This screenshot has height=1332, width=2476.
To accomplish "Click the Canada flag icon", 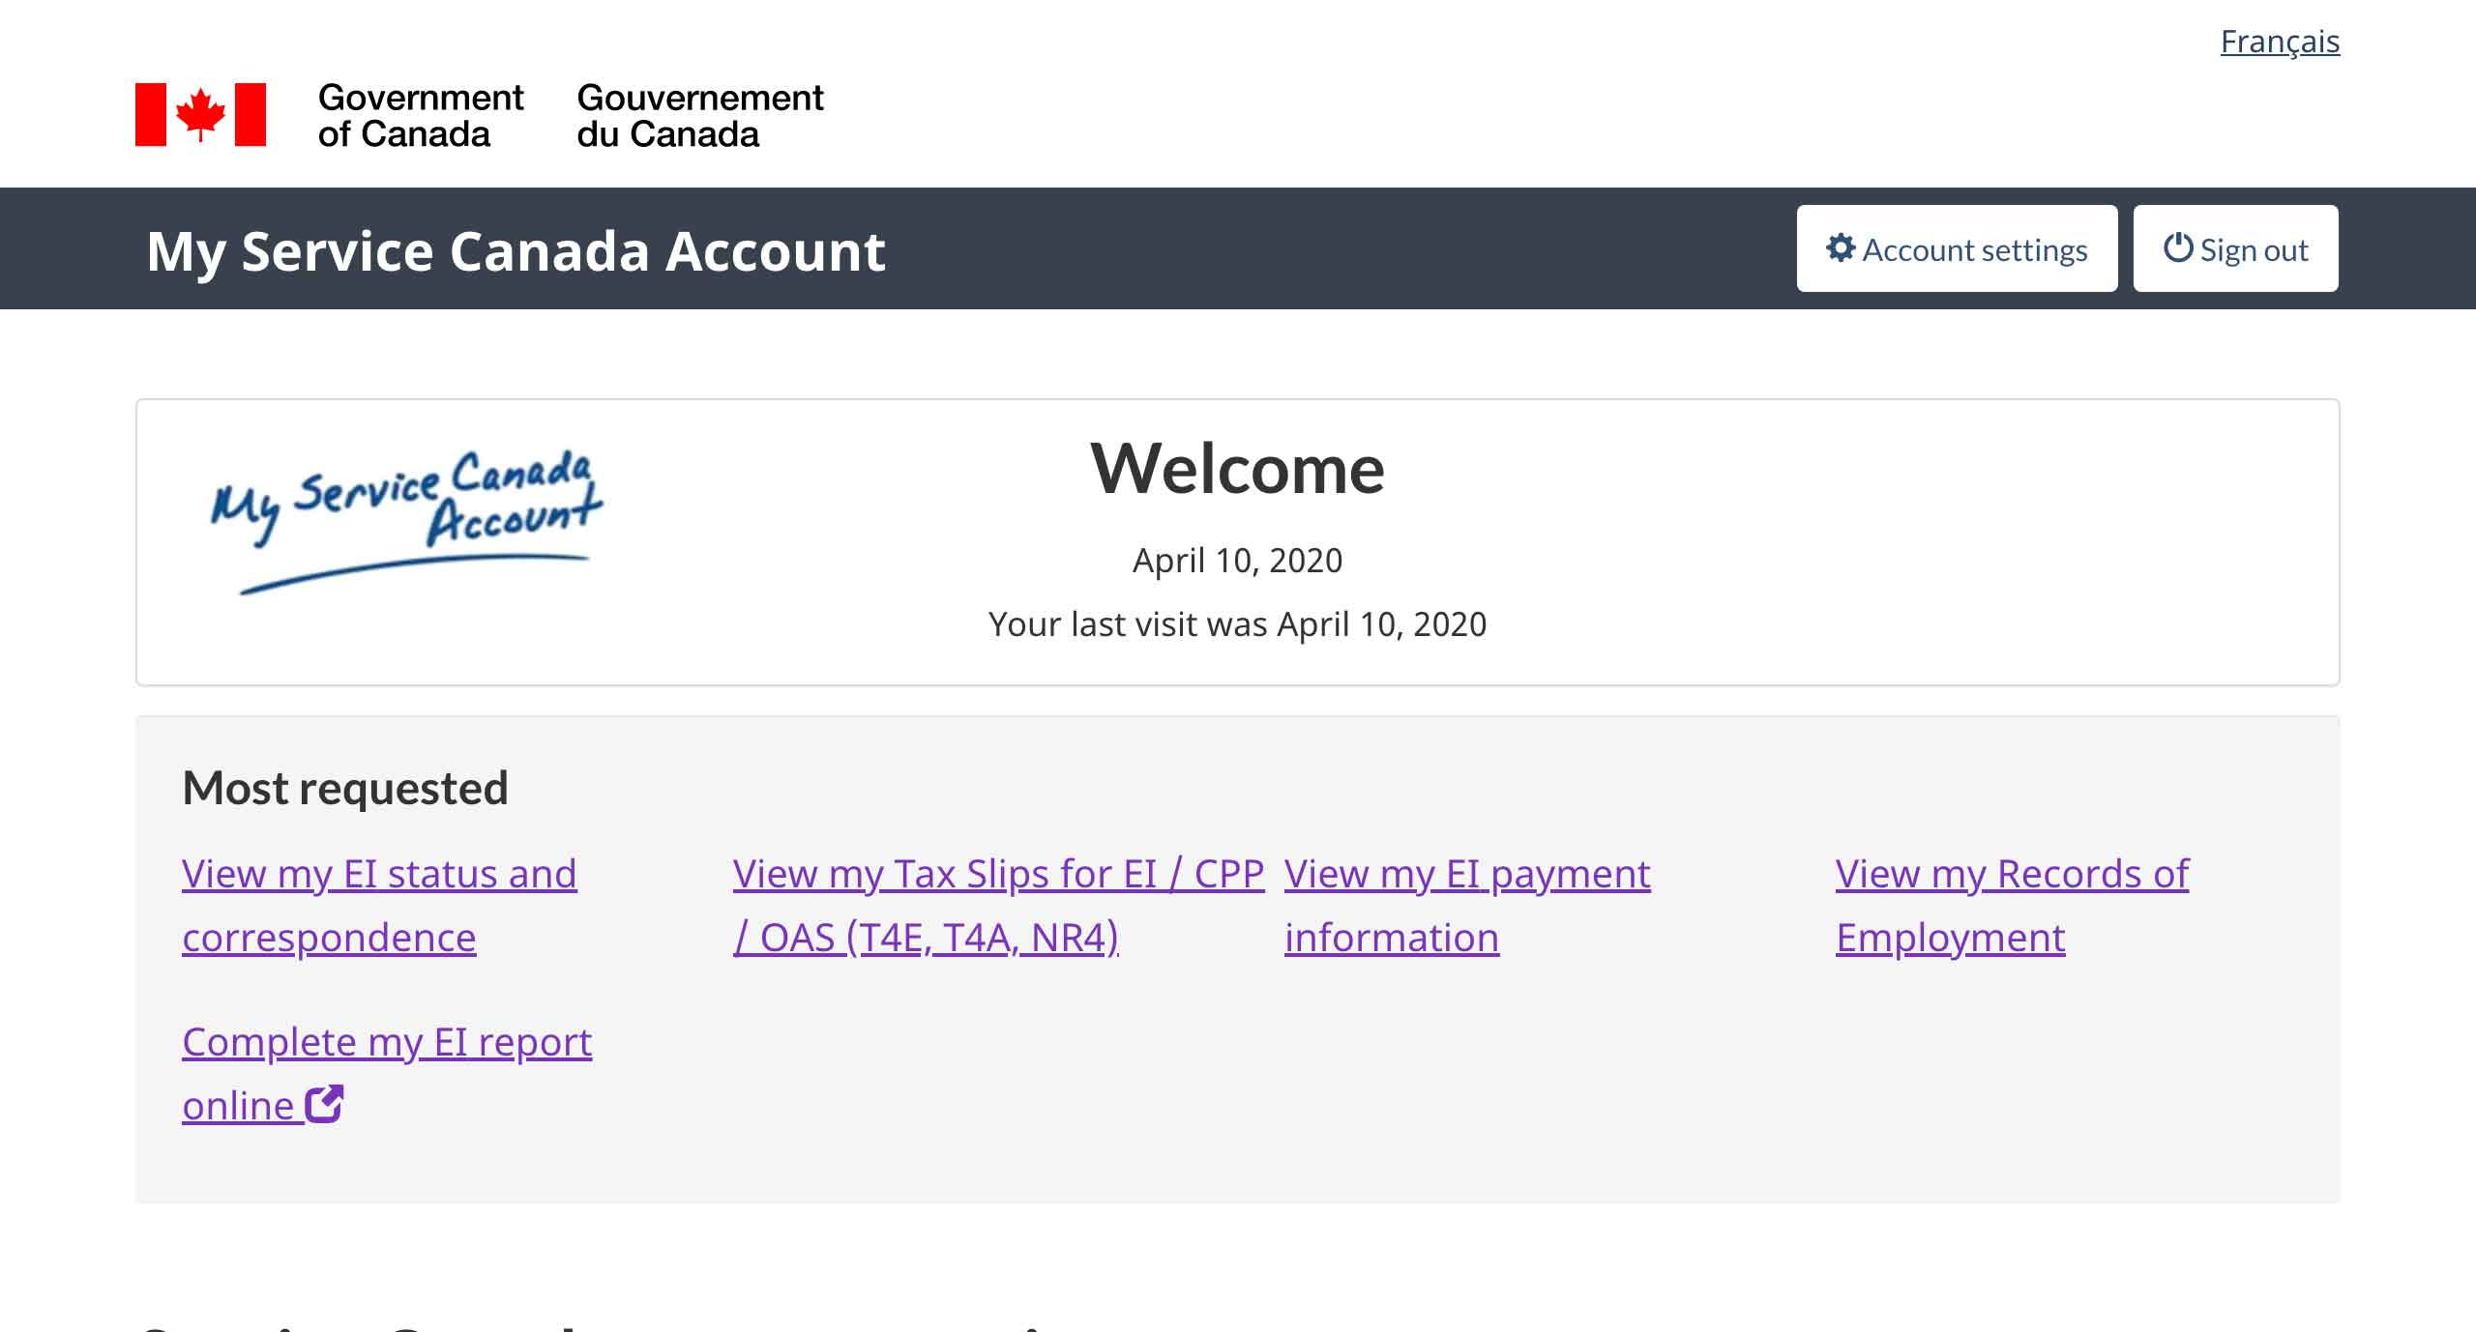I will click(200, 115).
